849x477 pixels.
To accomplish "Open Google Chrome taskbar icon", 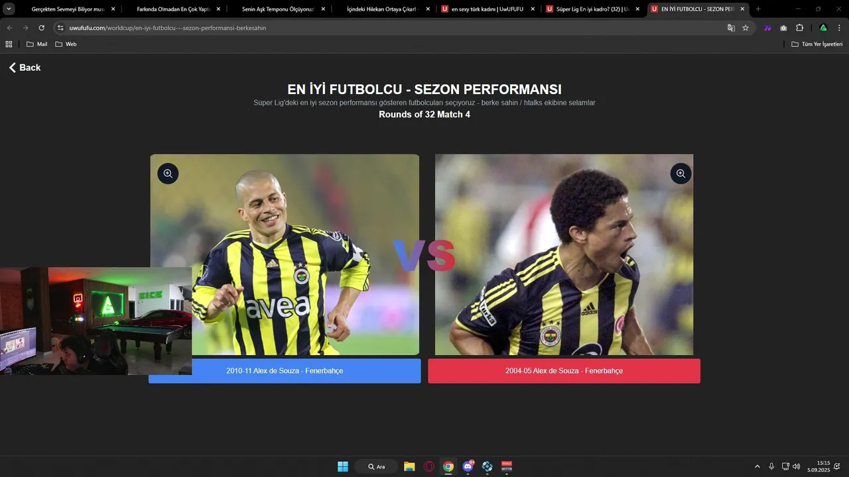I will (x=448, y=466).
